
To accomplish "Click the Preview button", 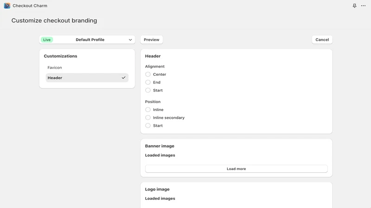I will point(152,40).
